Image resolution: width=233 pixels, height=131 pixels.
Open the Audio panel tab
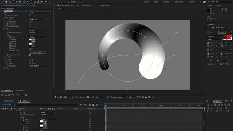(x=209, y=5)
